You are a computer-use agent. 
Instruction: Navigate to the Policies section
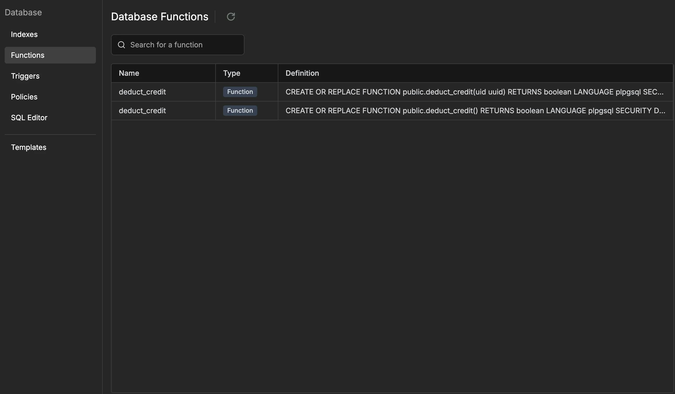point(24,97)
